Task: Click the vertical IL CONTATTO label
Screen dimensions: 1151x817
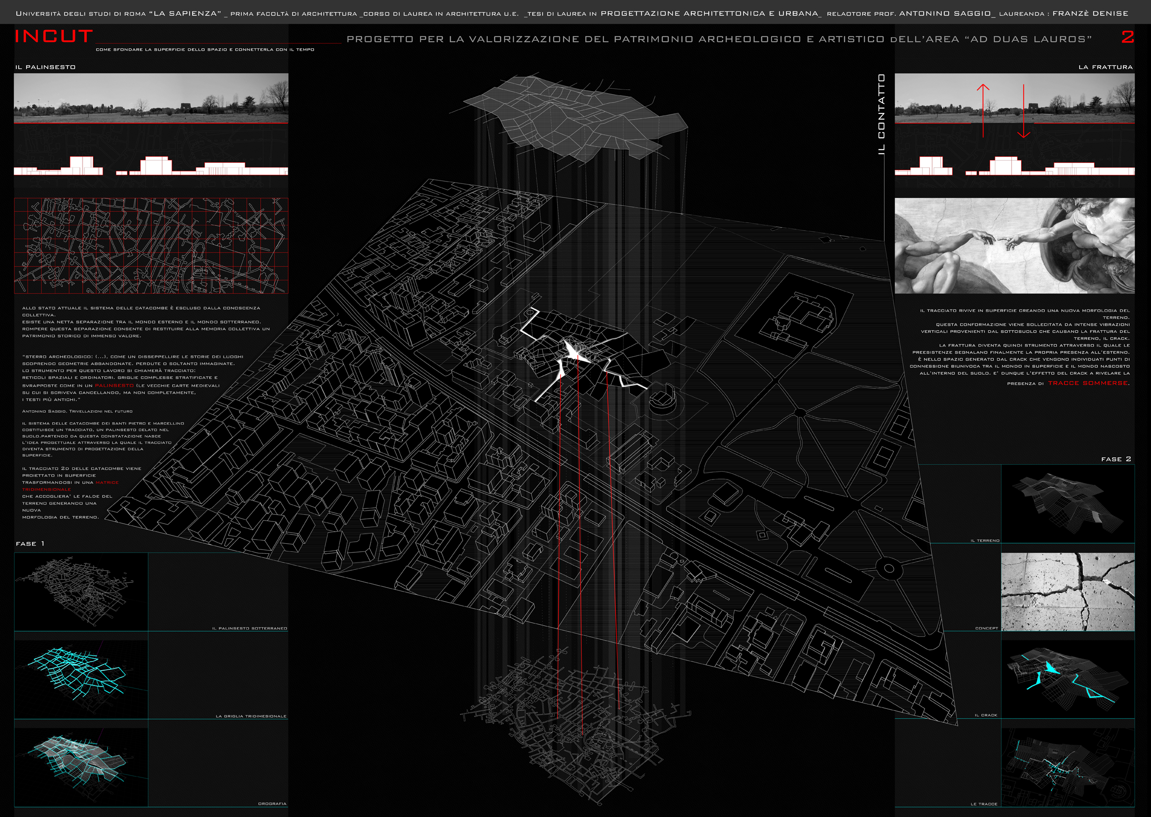Action: pos(881,115)
